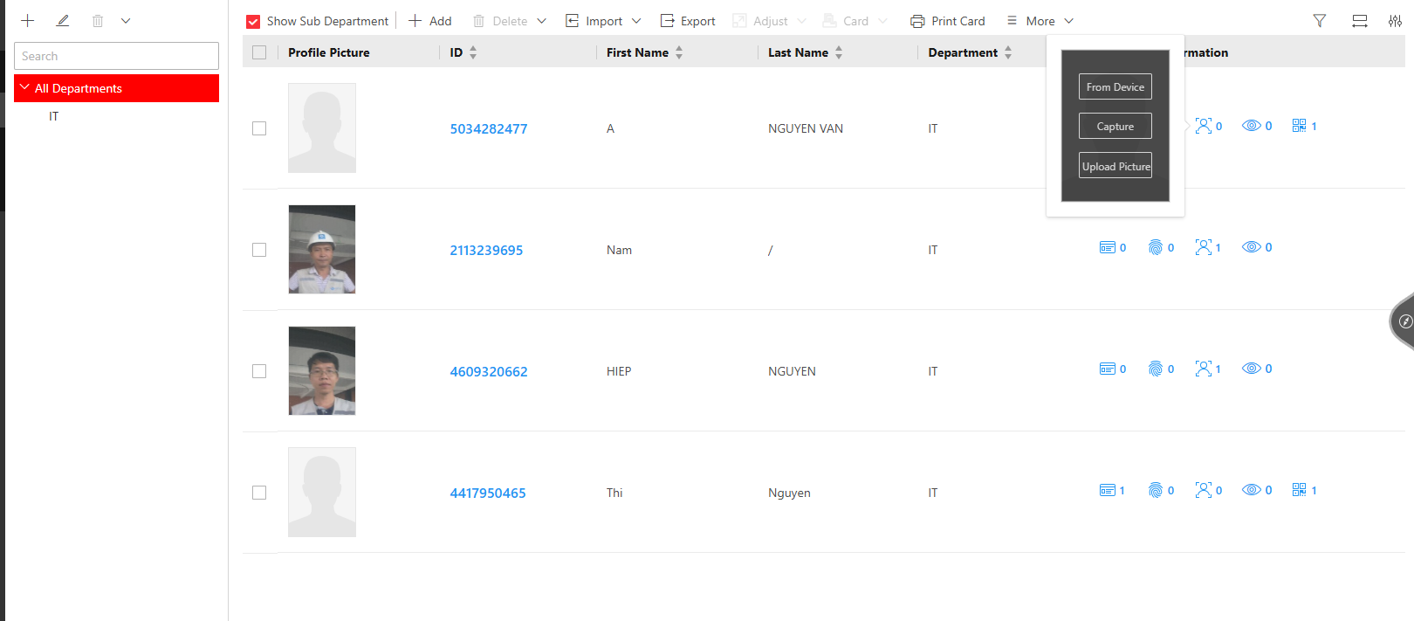Click Nam's profile photo thumbnail
Screen dimensions: 1414x621
tap(322, 249)
